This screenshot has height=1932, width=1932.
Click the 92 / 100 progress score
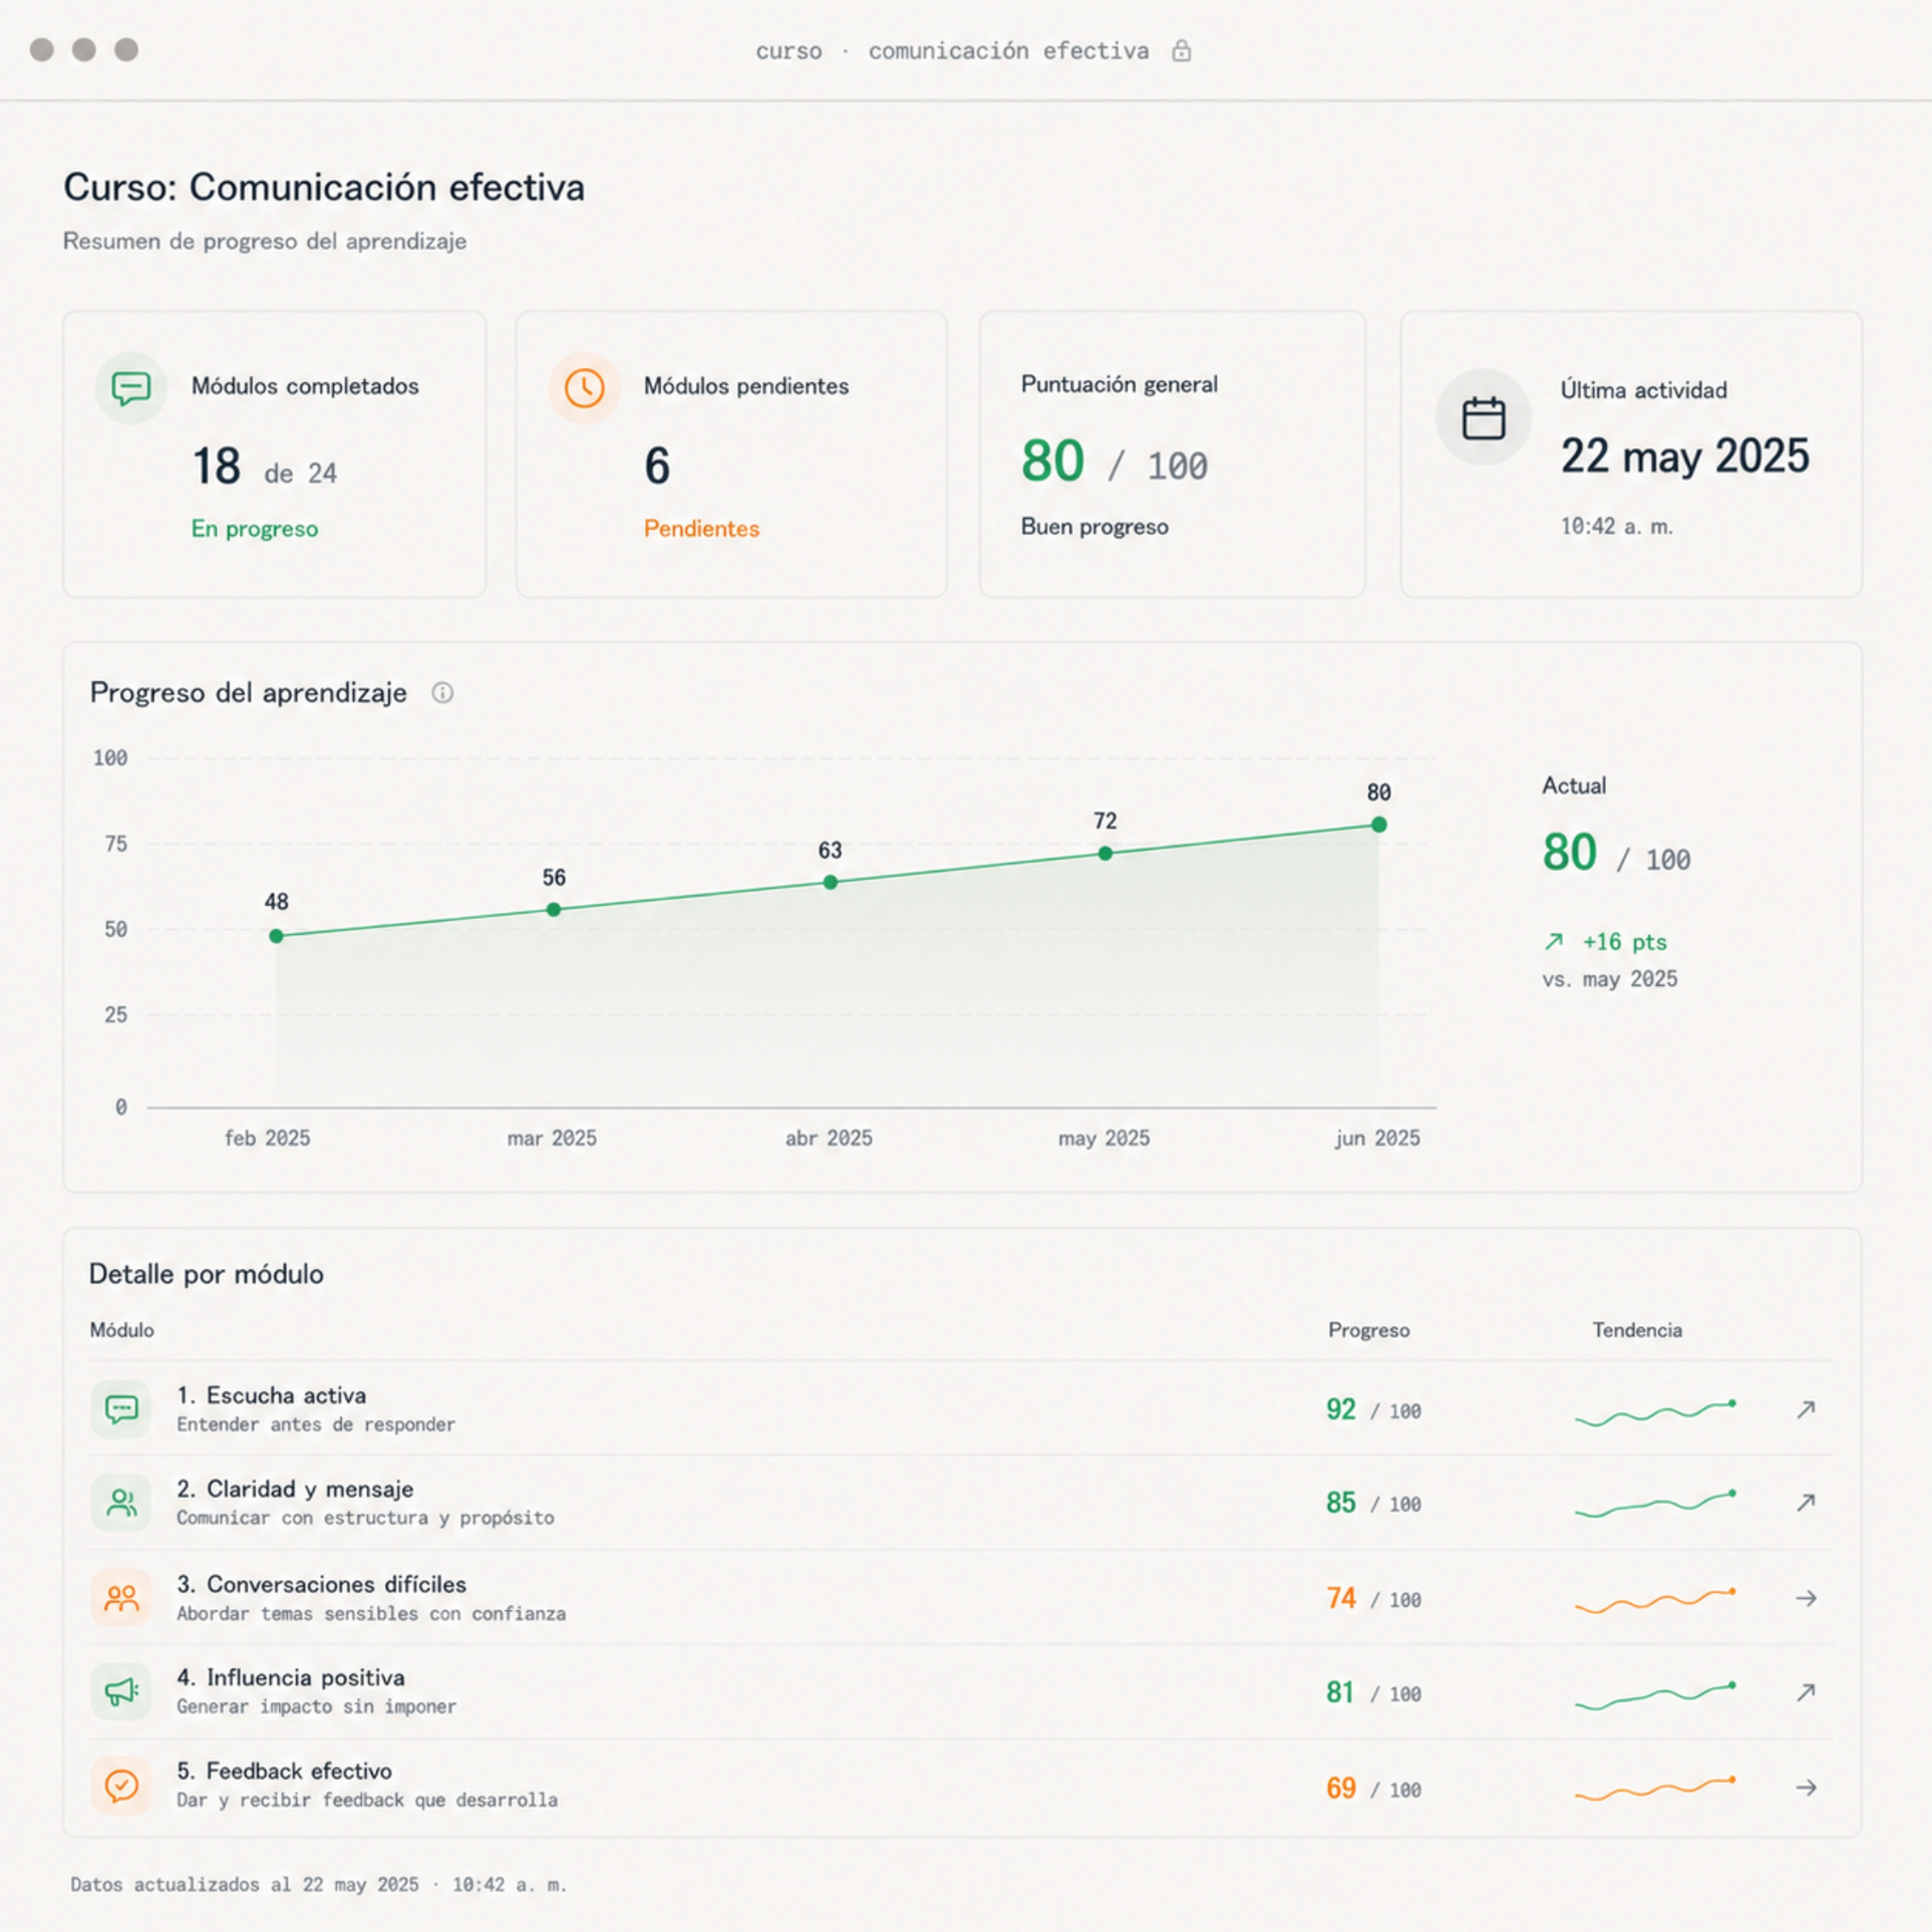(x=1373, y=1410)
